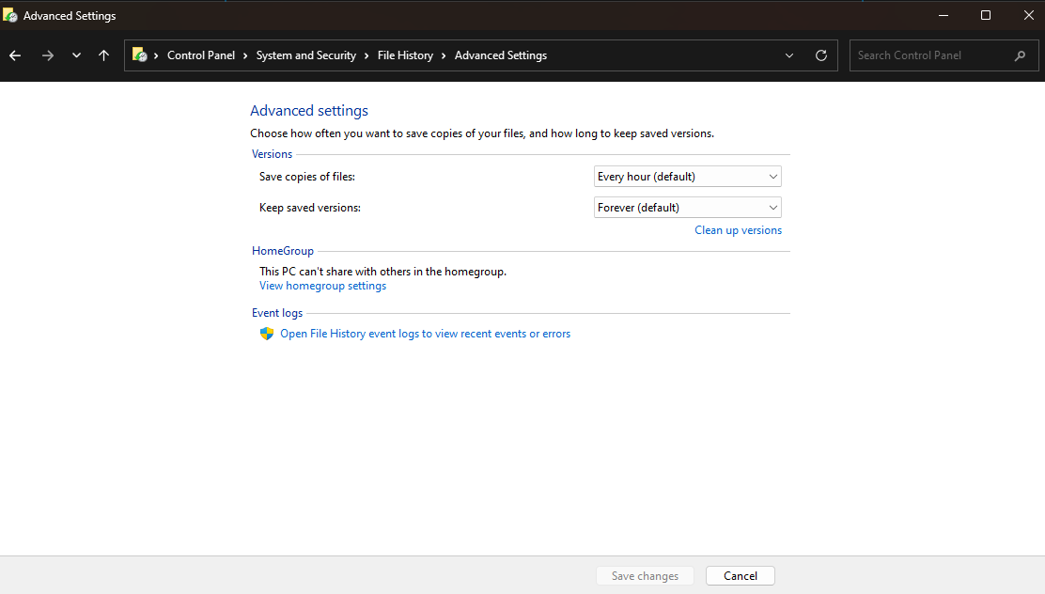Click the Versions section label
The image size is (1045, 594).
272,154
